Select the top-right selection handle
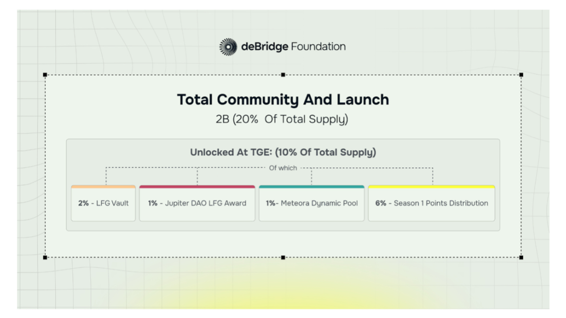 coord(521,75)
